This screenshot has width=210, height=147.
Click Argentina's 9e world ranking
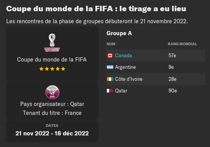click(x=171, y=67)
